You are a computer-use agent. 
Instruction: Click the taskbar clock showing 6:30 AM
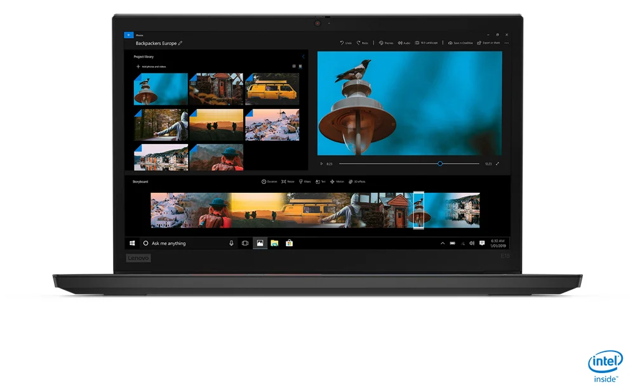pyautogui.click(x=498, y=243)
